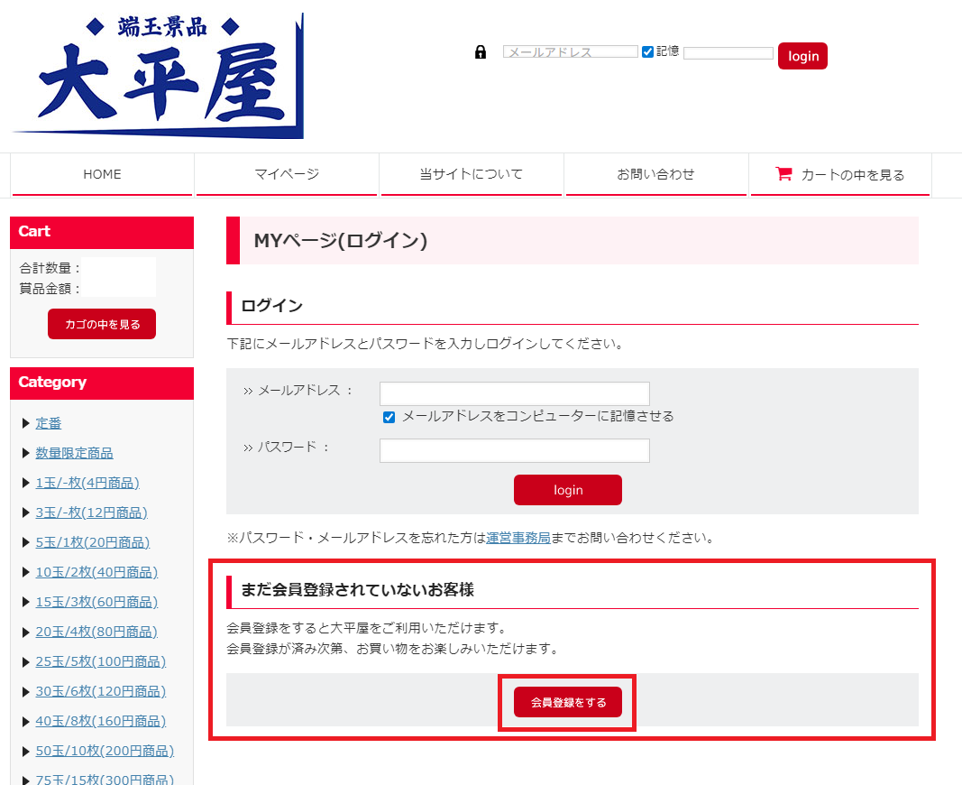This screenshot has width=962, height=785.
Task: Click inside the パスワード field
Action: coord(514,450)
